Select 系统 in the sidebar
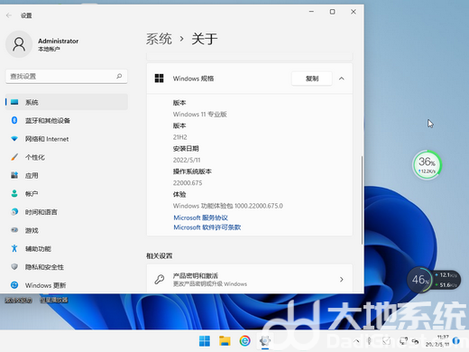The width and height of the screenshot is (469, 352). click(67, 102)
